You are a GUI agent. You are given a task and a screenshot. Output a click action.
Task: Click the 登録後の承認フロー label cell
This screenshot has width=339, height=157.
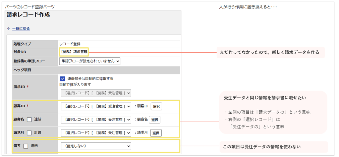click(x=35, y=61)
